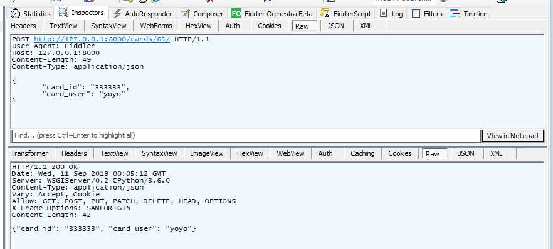Switch to the Inspectors tab
Viewport: 553px width, 249px height.
(82, 13)
